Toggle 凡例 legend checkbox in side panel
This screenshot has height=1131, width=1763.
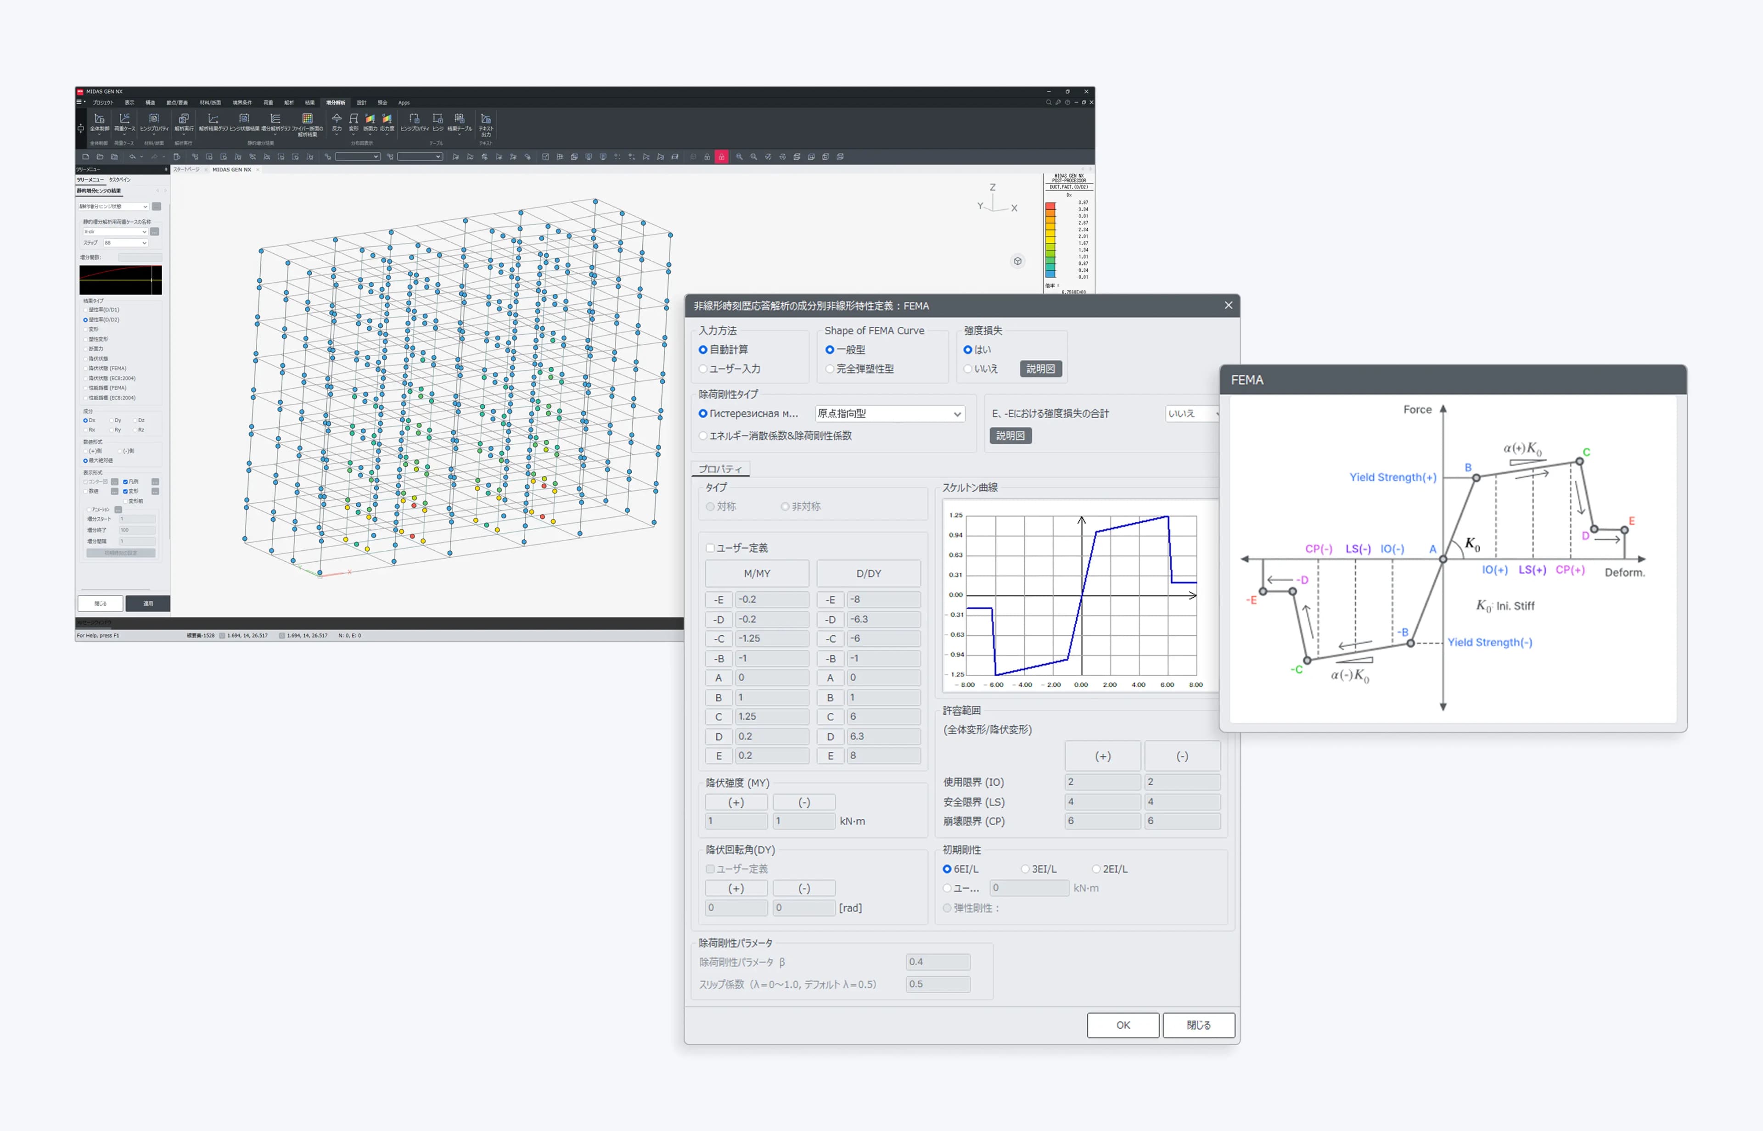pos(126,482)
